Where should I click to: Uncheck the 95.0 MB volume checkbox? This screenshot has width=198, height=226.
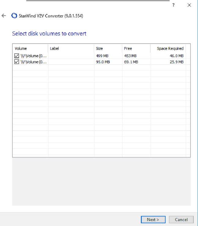16,62
